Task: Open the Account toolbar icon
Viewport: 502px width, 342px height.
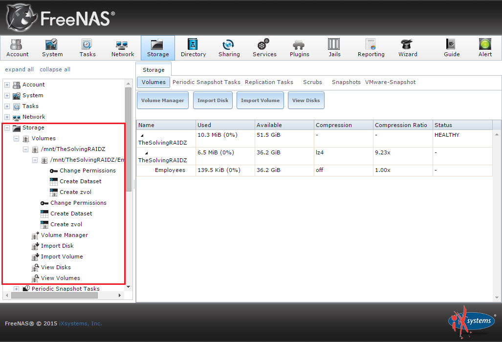Action: pyautogui.click(x=17, y=48)
